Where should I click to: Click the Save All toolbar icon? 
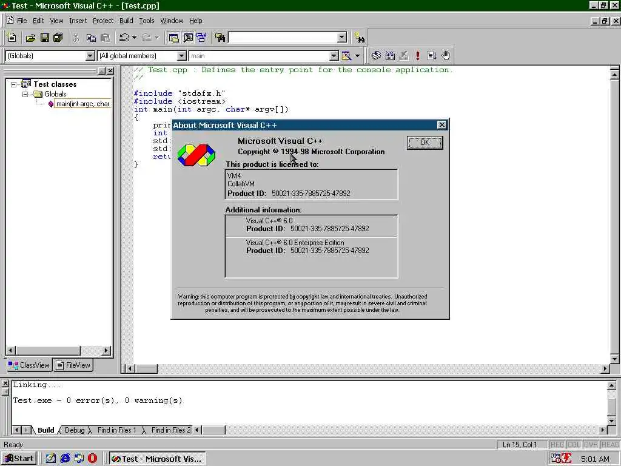coord(58,38)
